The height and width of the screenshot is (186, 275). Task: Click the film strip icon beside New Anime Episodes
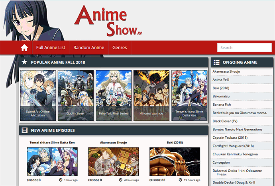[x=25, y=130]
